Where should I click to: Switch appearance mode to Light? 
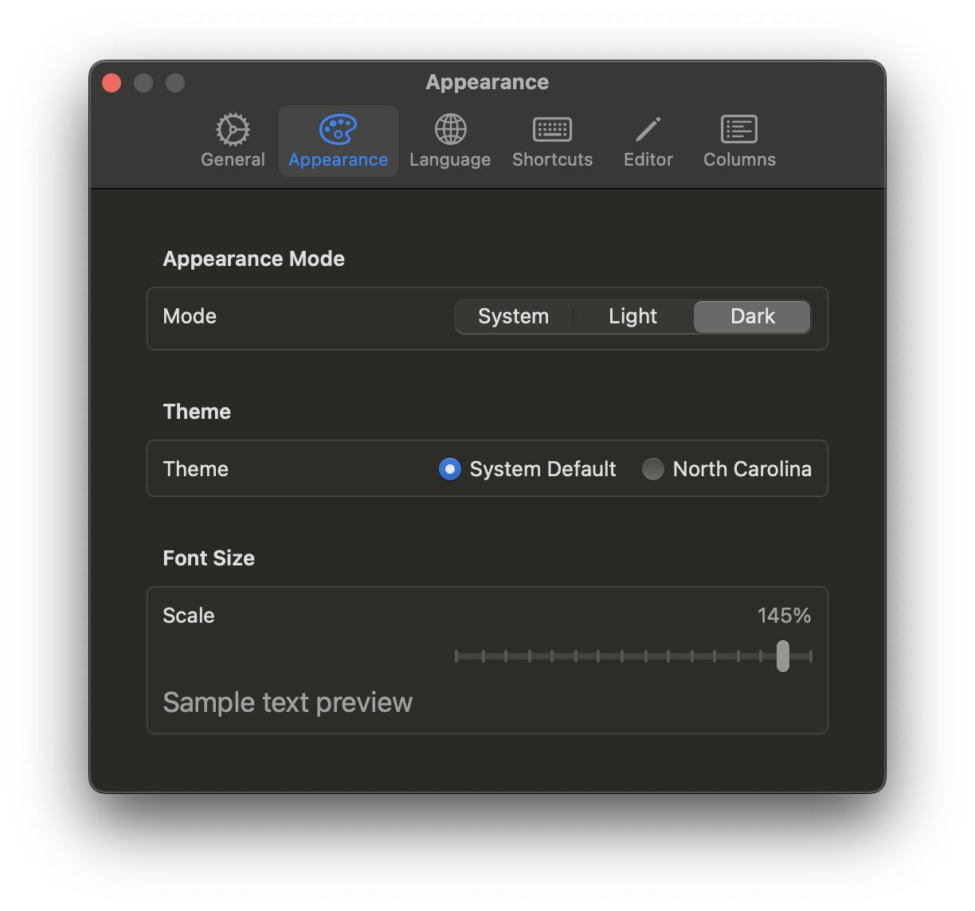[632, 316]
